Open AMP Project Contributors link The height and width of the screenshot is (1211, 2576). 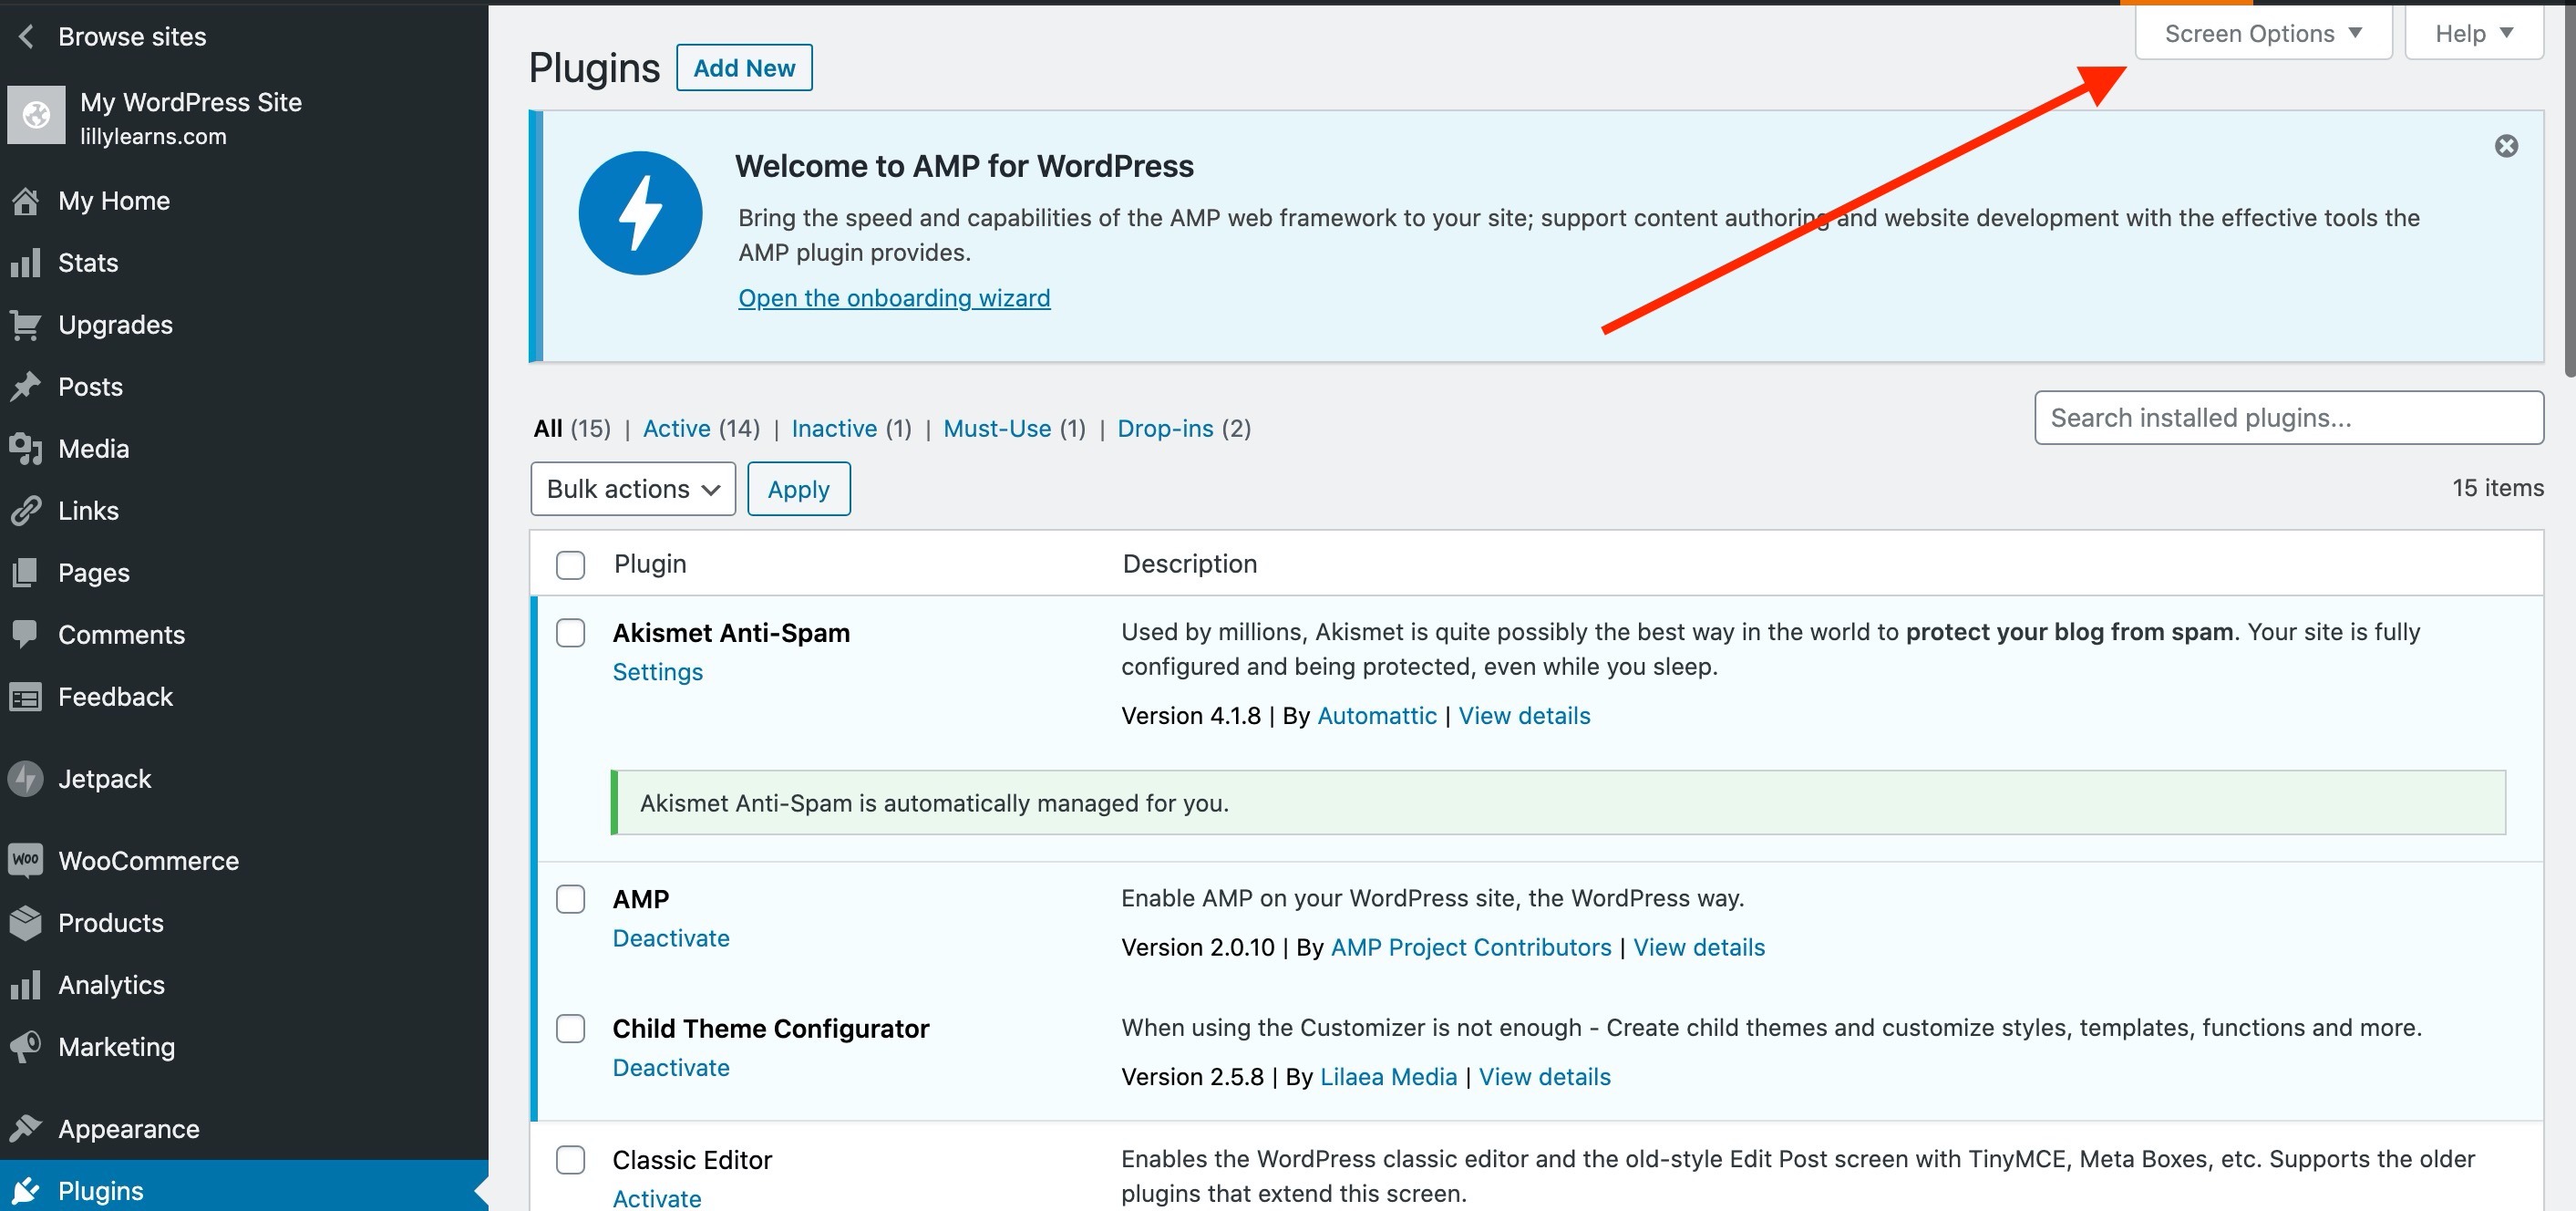pyautogui.click(x=1471, y=947)
